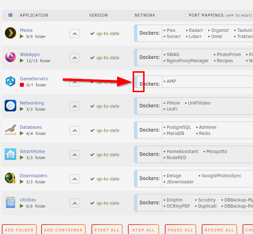
Task: Collapse the Utilities folder with chevron button
Action: [x=74, y=203]
